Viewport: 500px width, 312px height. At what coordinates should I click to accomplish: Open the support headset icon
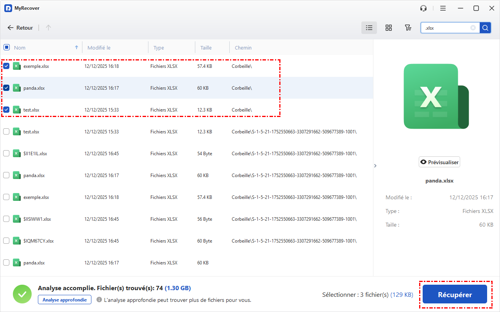[423, 8]
